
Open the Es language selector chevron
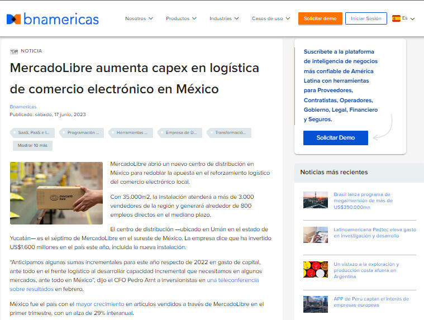coord(412,18)
